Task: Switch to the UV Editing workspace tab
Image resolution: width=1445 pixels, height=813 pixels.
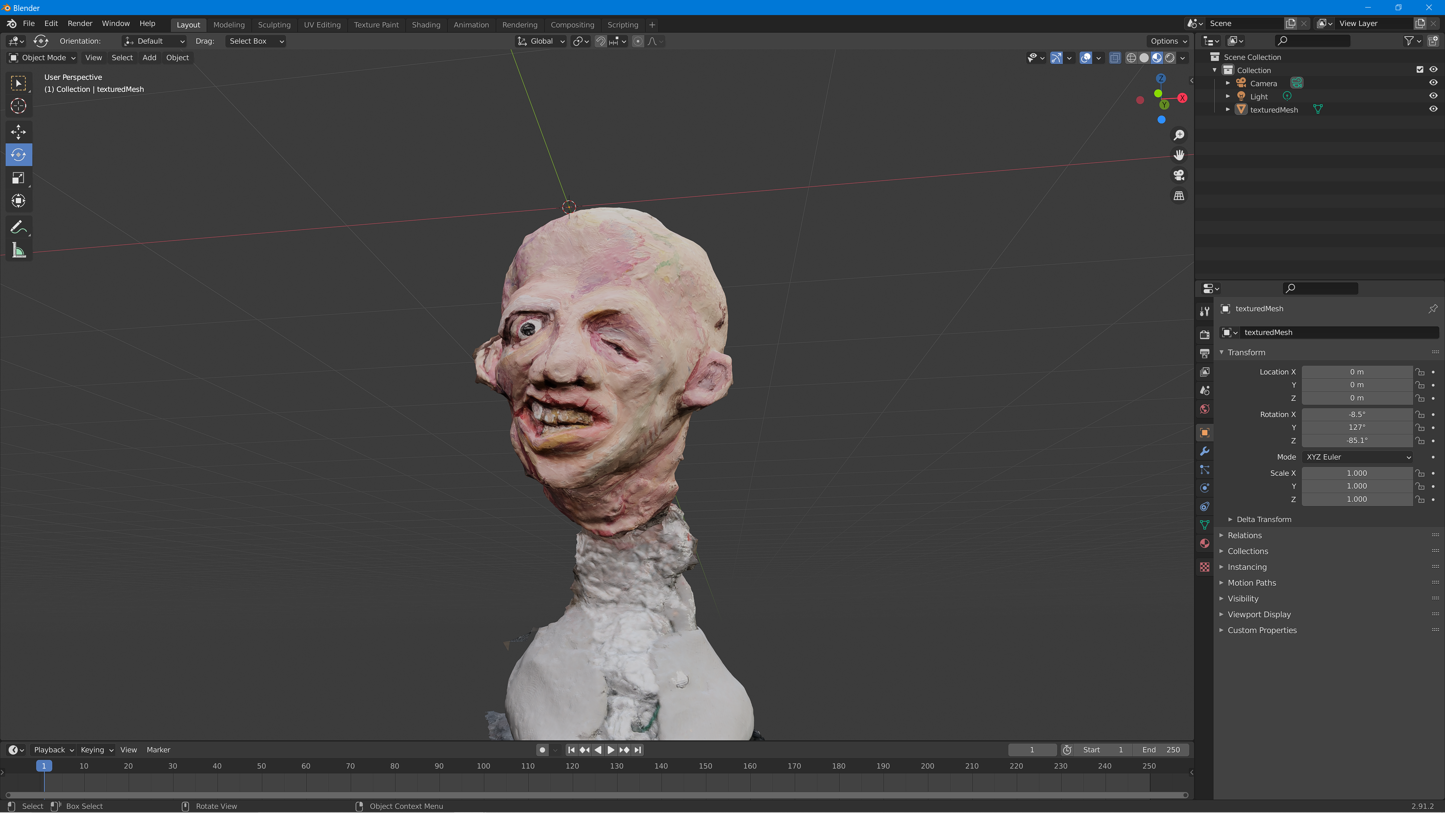Action: pyautogui.click(x=322, y=25)
